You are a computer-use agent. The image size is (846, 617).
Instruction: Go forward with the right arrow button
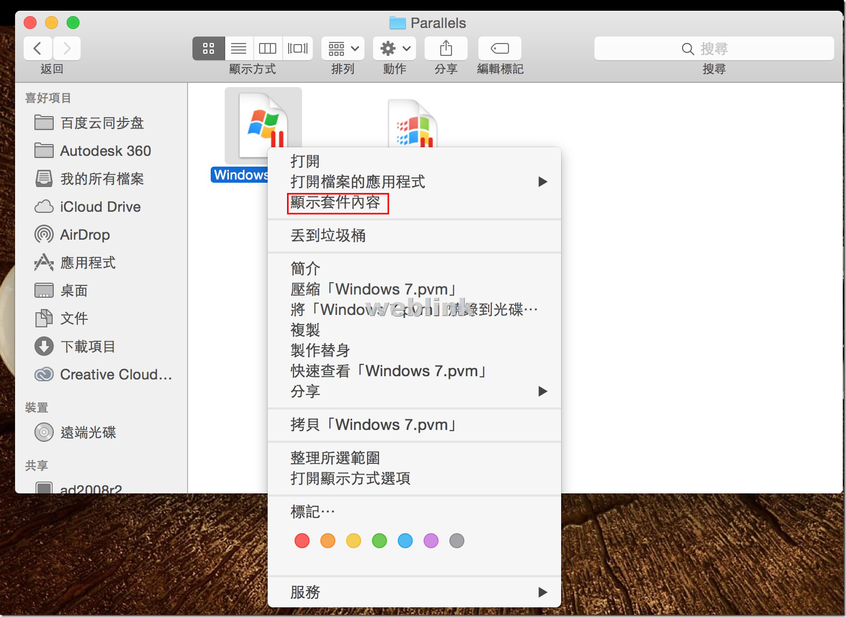coord(67,48)
